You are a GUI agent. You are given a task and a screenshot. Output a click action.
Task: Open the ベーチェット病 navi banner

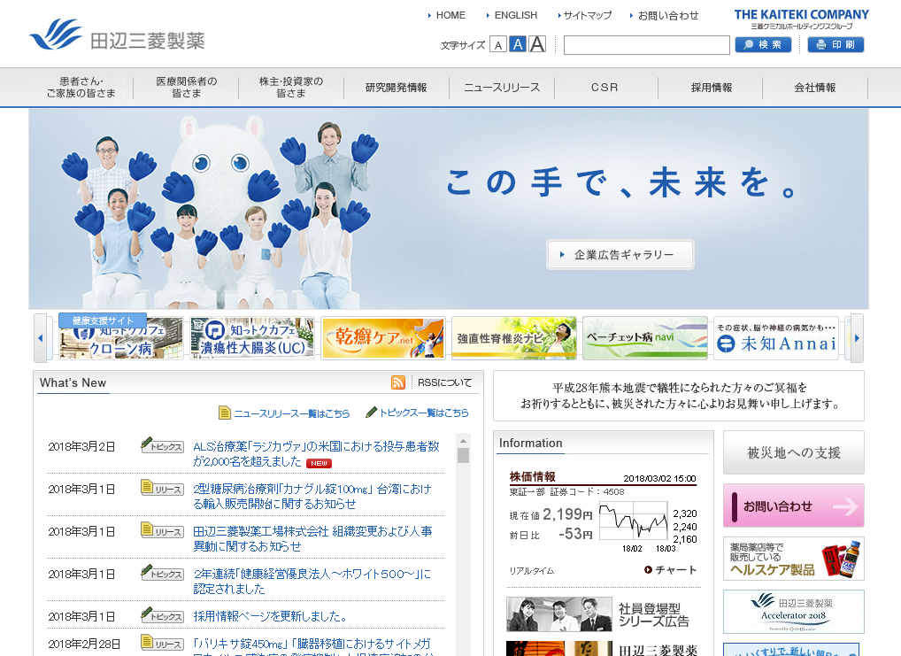tap(645, 339)
